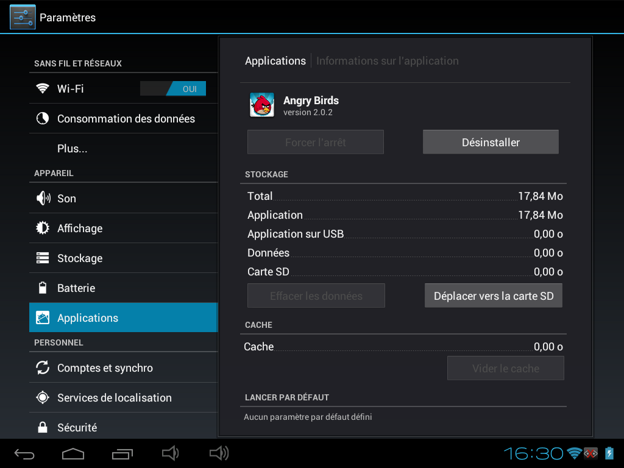This screenshot has height=468, width=624.
Task: Tap the Comptes et synchro sync icon
Action: coord(43,367)
